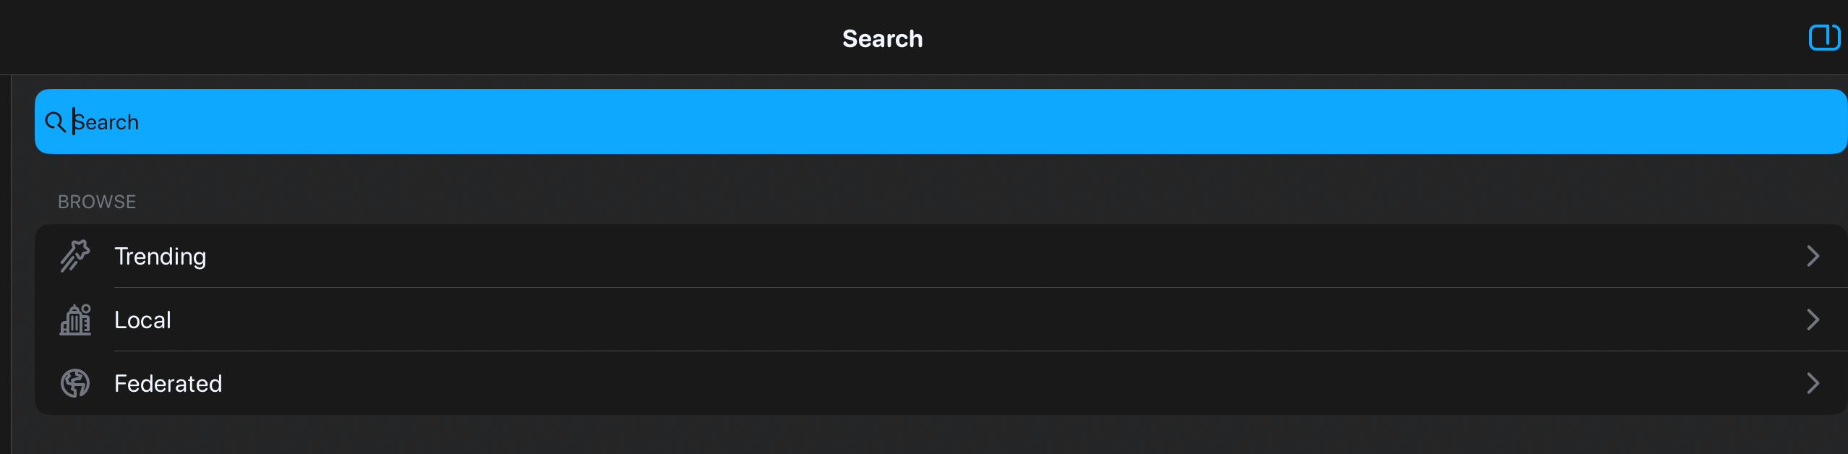Screen dimensions: 1848x454
Task: Click the Search title in header
Action: pyautogui.click(x=882, y=39)
